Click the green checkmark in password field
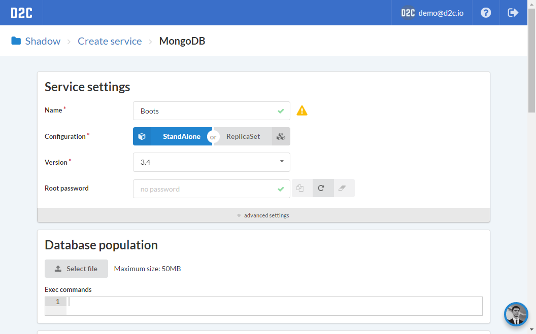536x334 pixels. tap(281, 189)
